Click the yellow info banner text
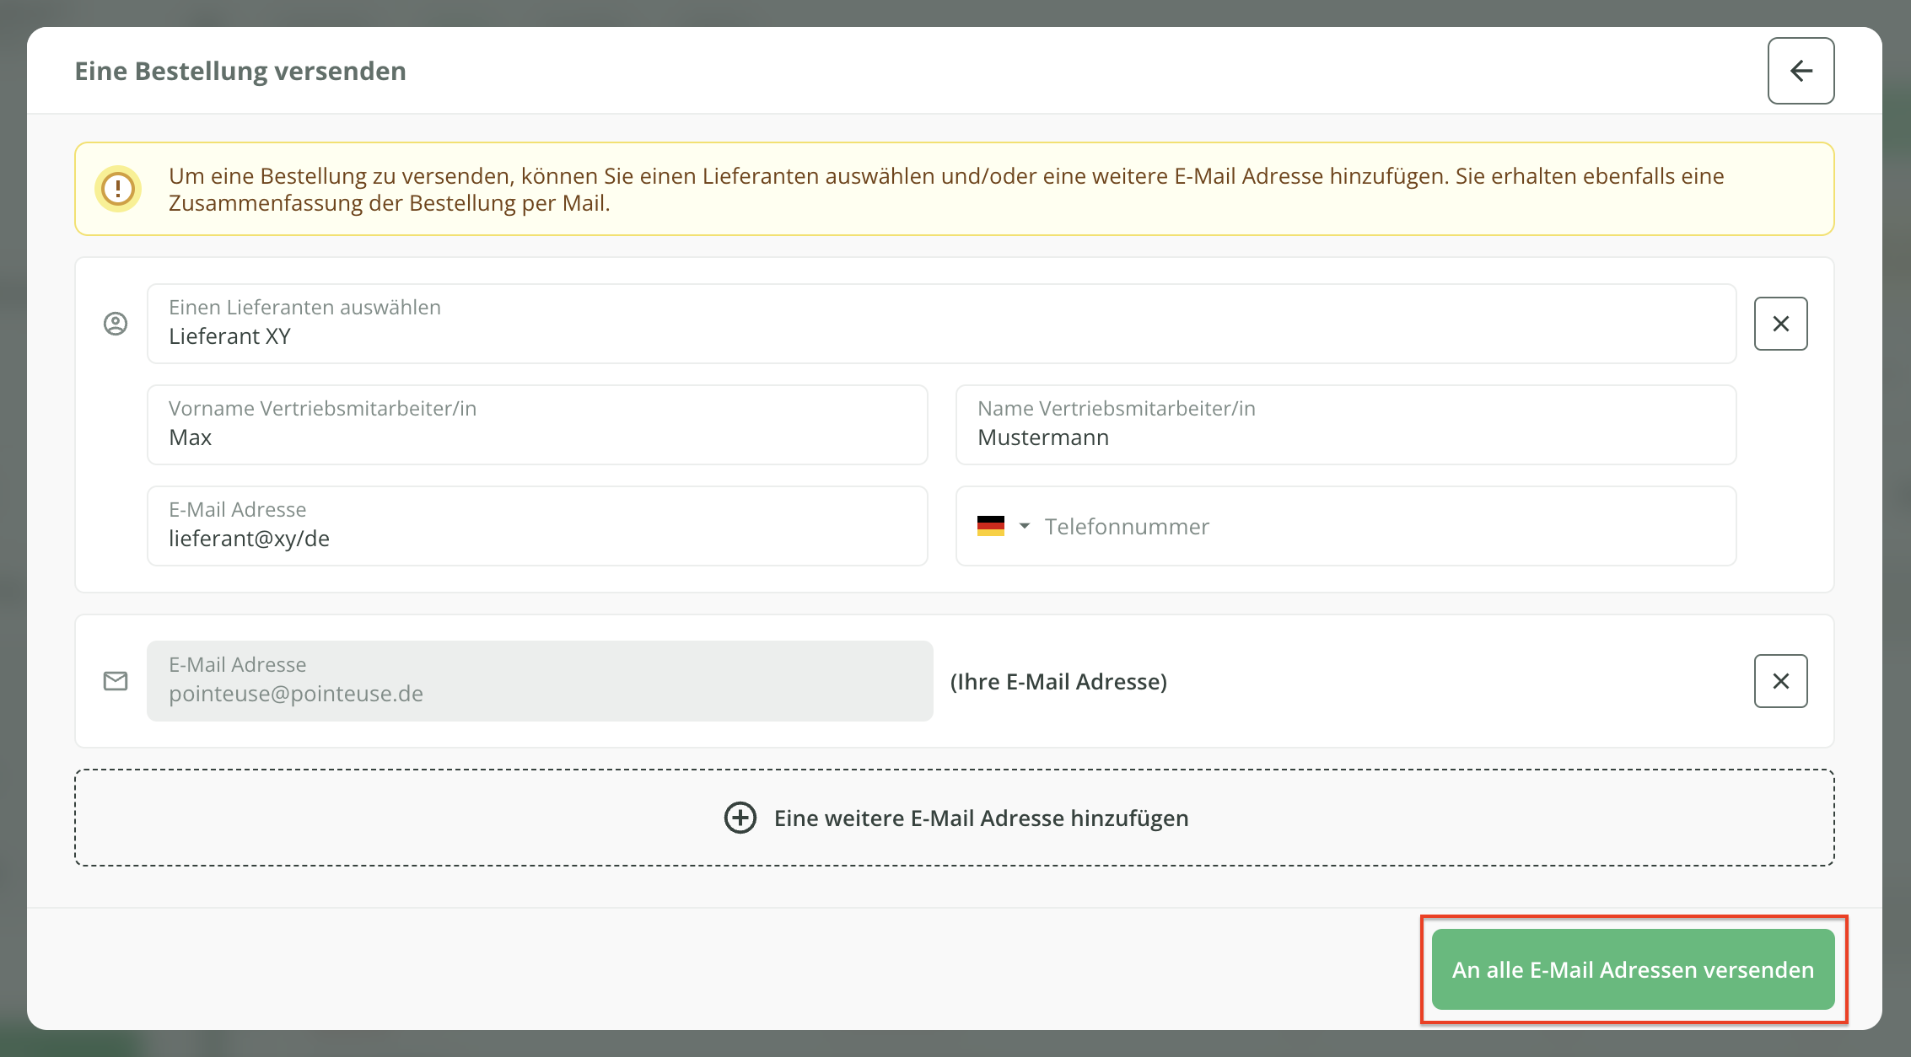 [945, 189]
